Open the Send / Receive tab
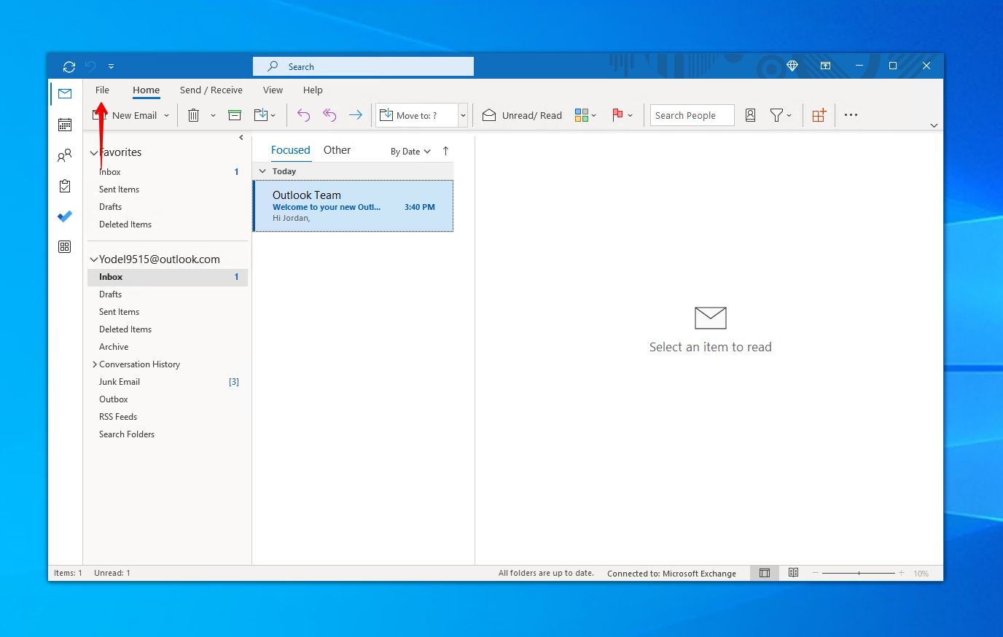The image size is (1003, 637). 211,90
